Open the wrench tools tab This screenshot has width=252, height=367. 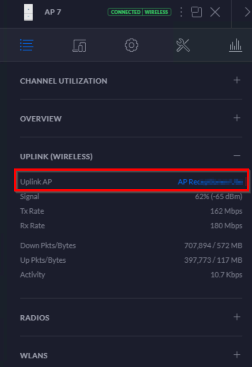point(183,45)
